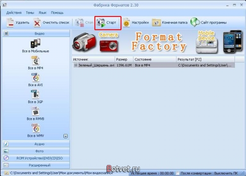Open the Действия menu
Viewport: 246px width, 176px height.
pyautogui.click(x=14, y=13)
